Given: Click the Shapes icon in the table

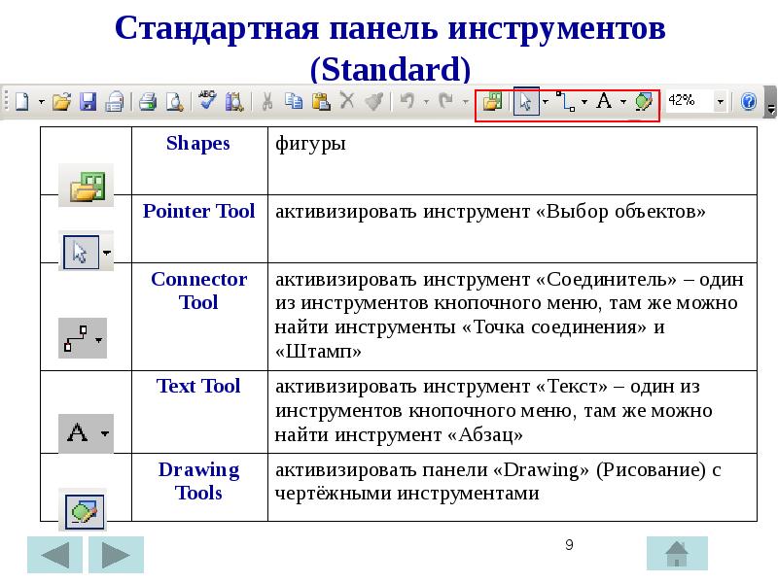Looking at the screenshot, I should click(x=87, y=186).
